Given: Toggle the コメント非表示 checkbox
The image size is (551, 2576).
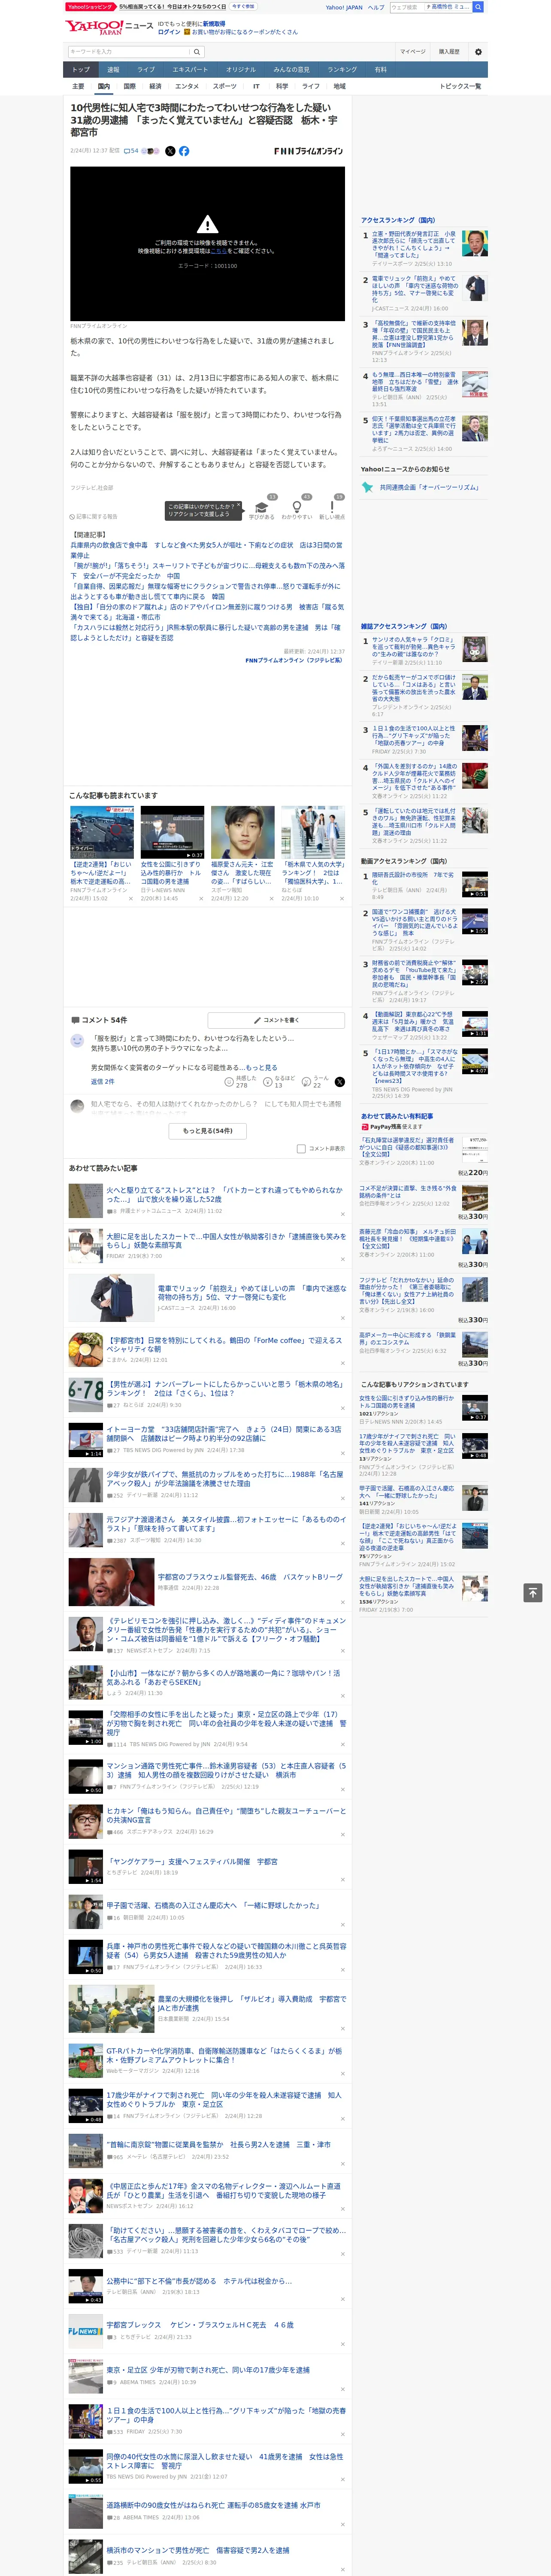Looking at the screenshot, I should 301,1149.
